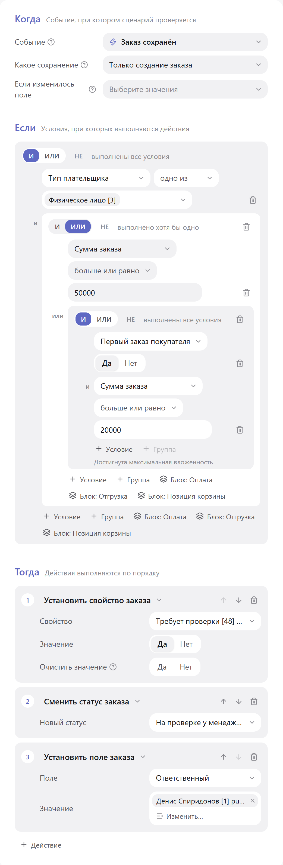This screenshot has width=283, height=865.
Task: Add Блок: Отгрузка at the top level
Action: (225, 517)
